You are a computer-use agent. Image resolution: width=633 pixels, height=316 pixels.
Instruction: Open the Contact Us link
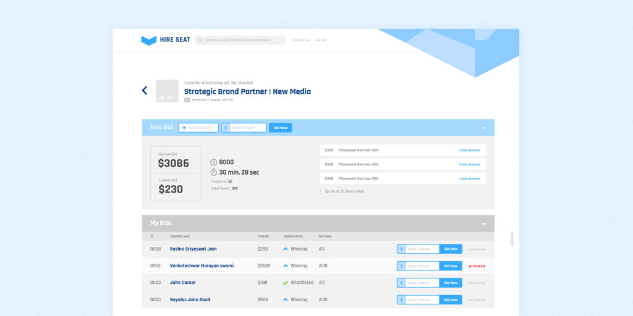tap(301, 40)
